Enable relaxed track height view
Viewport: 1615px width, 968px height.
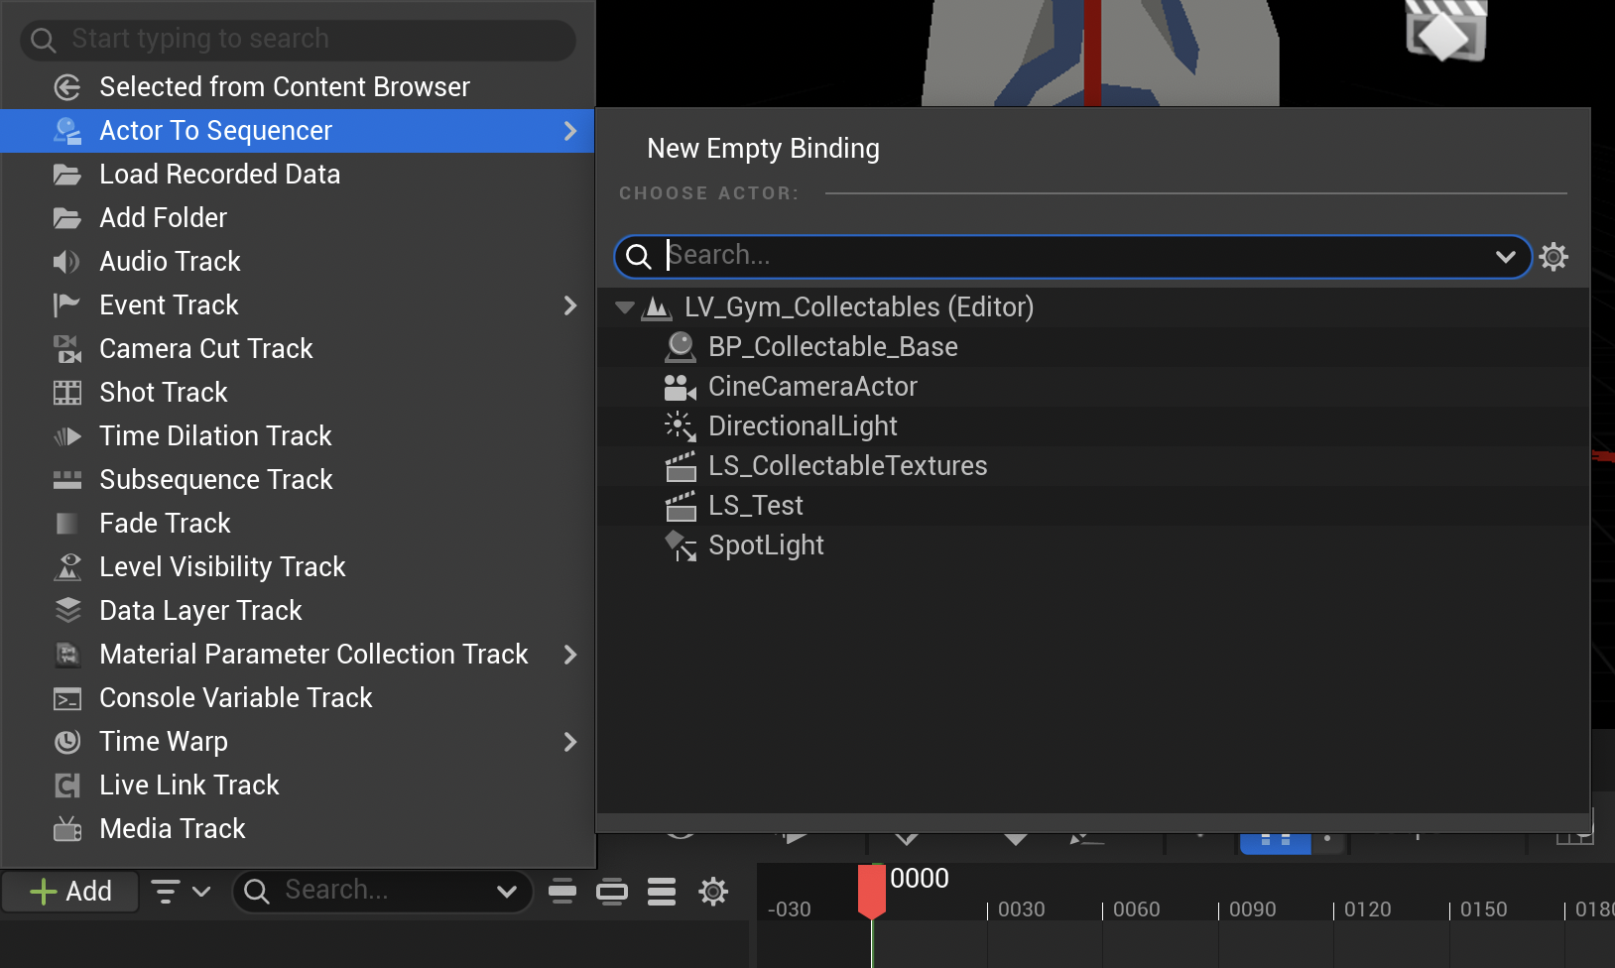(612, 891)
